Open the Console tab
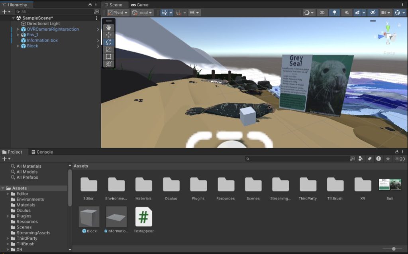Viewport: 408px width, 254px height. [x=42, y=152]
